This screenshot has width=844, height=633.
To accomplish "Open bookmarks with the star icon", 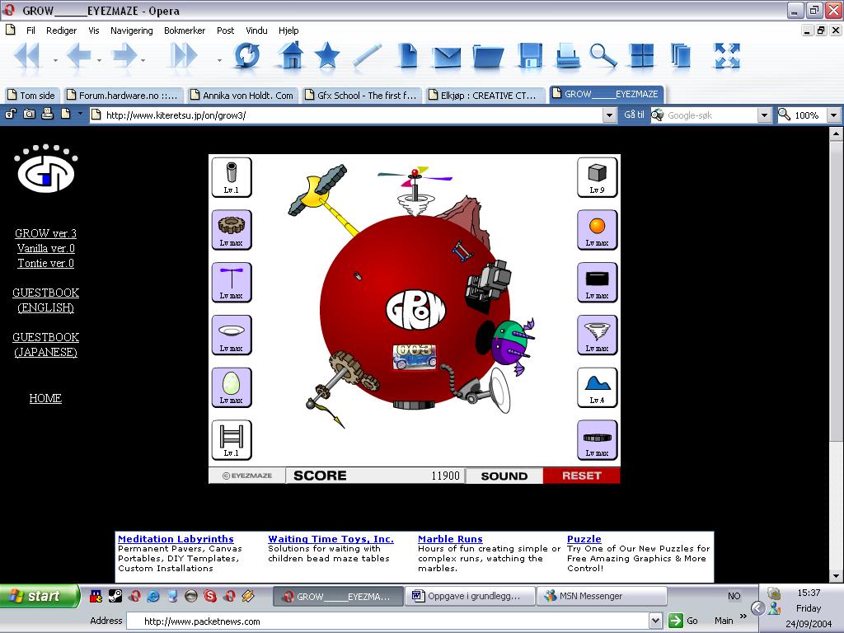I will [326, 56].
